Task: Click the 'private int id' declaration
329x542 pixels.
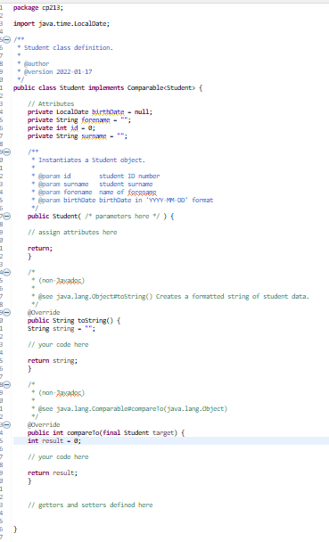Action: tap(62, 128)
